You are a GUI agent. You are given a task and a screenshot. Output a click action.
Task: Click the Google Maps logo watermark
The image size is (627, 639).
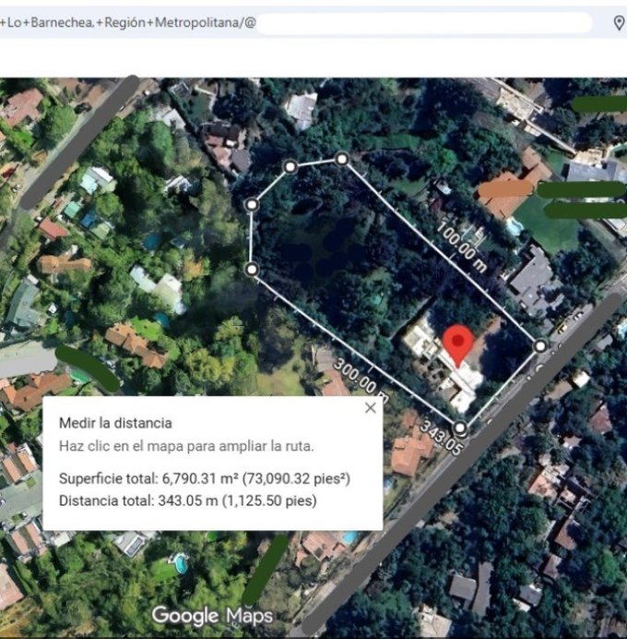click(x=212, y=615)
